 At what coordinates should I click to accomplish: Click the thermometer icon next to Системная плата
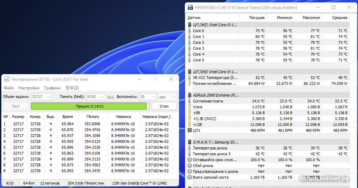pos(190,101)
